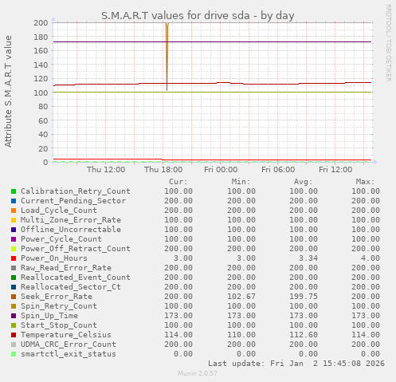Click the Raw_Read_Error_Rate gray swatch
The height and width of the screenshot is (382, 396).
[x=14, y=268]
